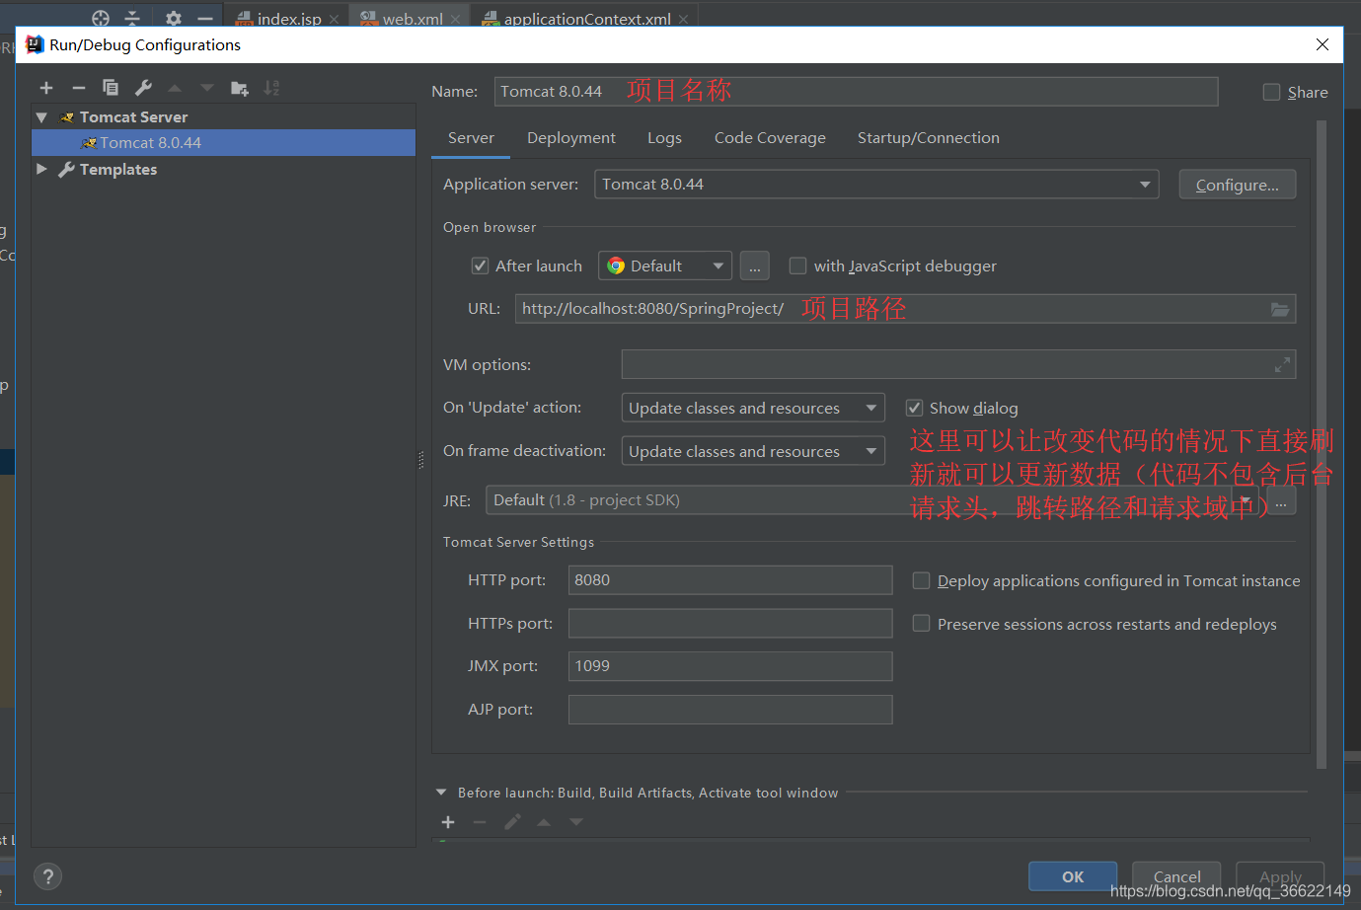
Task: Move configuration up arrow in the left toolbar
Action: pos(175,88)
